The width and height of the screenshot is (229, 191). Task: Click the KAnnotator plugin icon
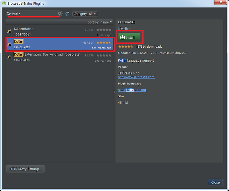[x=9, y=31]
